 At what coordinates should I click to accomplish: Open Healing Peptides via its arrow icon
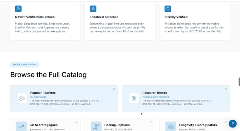click(151, 122)
